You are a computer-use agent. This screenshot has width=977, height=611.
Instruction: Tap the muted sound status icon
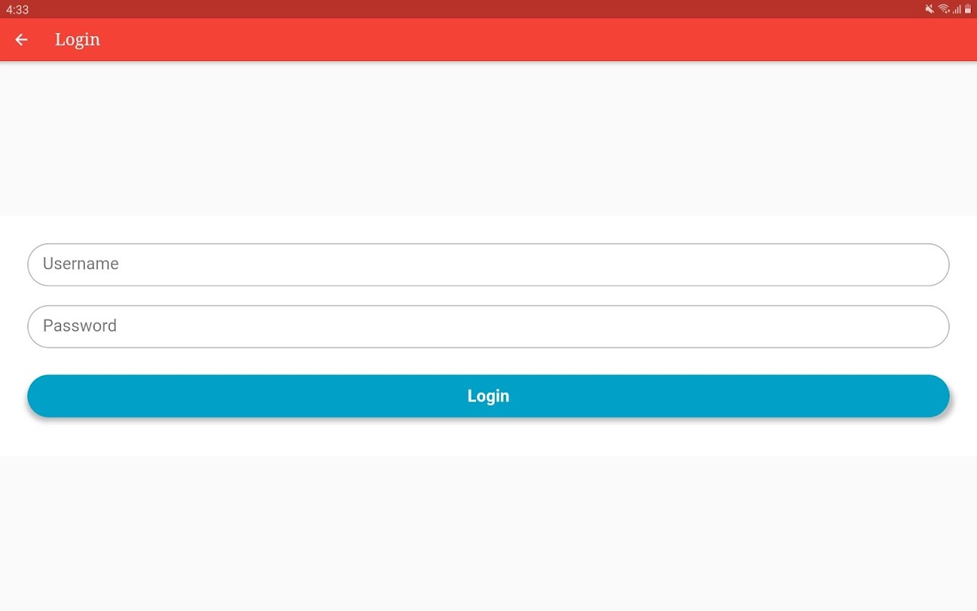930,9
